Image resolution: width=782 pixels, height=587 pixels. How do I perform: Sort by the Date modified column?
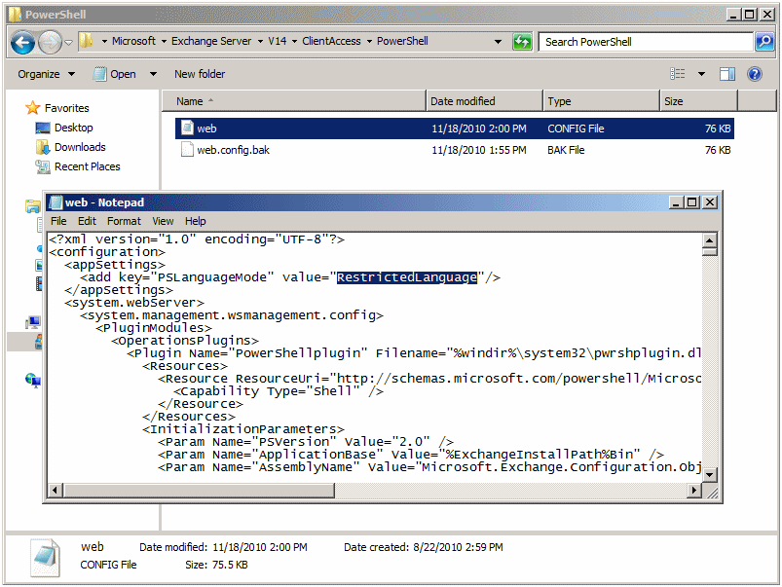[484, 101]
